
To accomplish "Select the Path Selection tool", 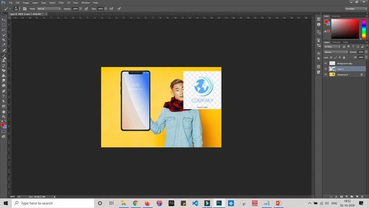I will pos(3,101).
